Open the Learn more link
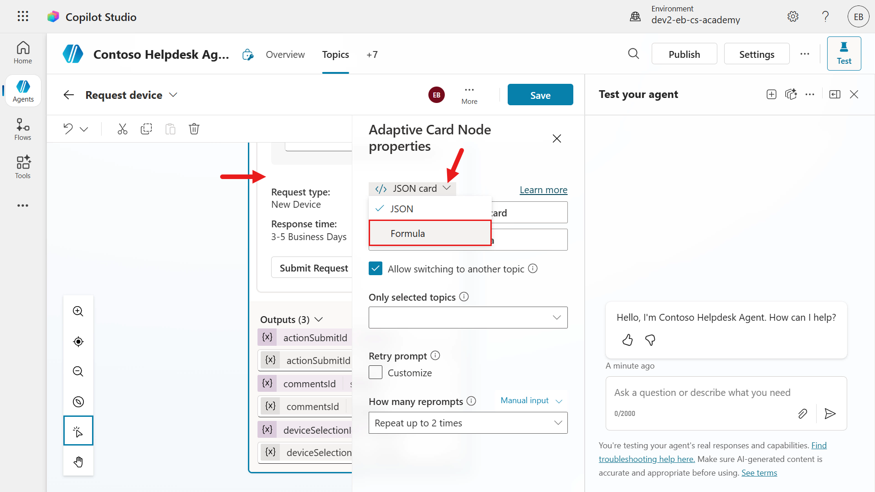 pos(543,190)
